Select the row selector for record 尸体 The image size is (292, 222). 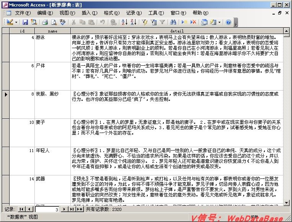pos(6,76)
